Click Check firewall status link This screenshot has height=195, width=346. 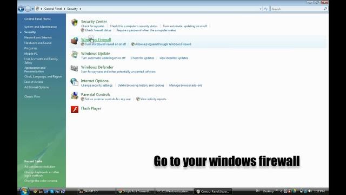pyautogui.click(x=98, y=30)
